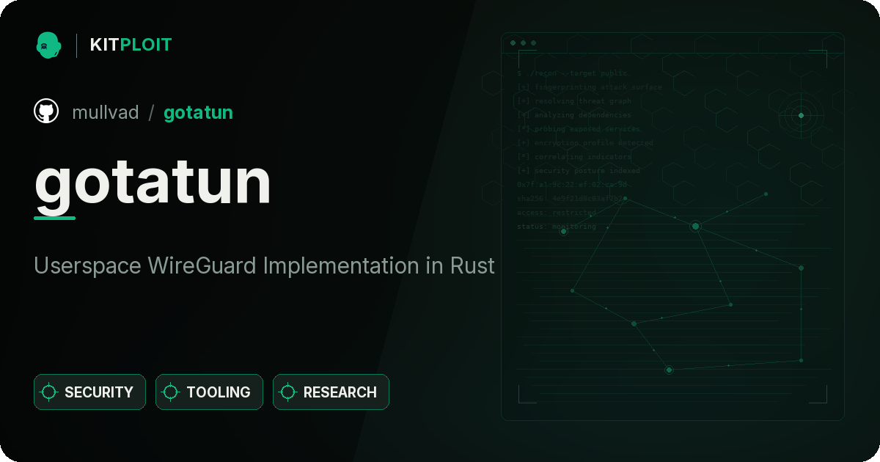Select the 'resolving threat graph' terminal line
Image resolution: width=880 pixels, height=462 pixels.
coord(574,101)
